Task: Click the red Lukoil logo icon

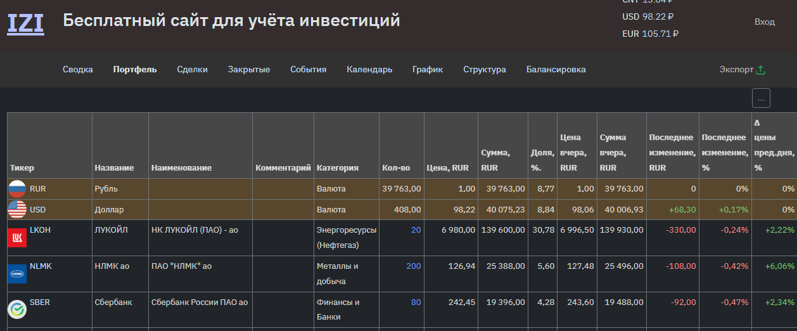Action: coord(17,238)
